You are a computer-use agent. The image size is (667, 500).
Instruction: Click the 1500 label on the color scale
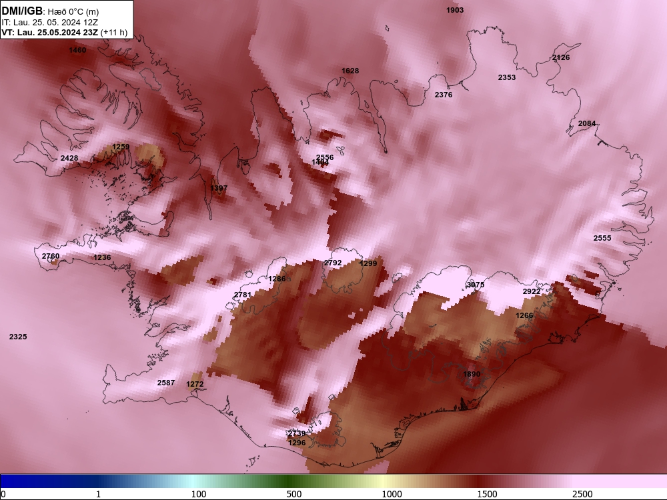[487, 494]
